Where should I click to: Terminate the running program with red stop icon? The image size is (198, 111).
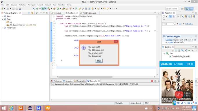click(152, 81)
